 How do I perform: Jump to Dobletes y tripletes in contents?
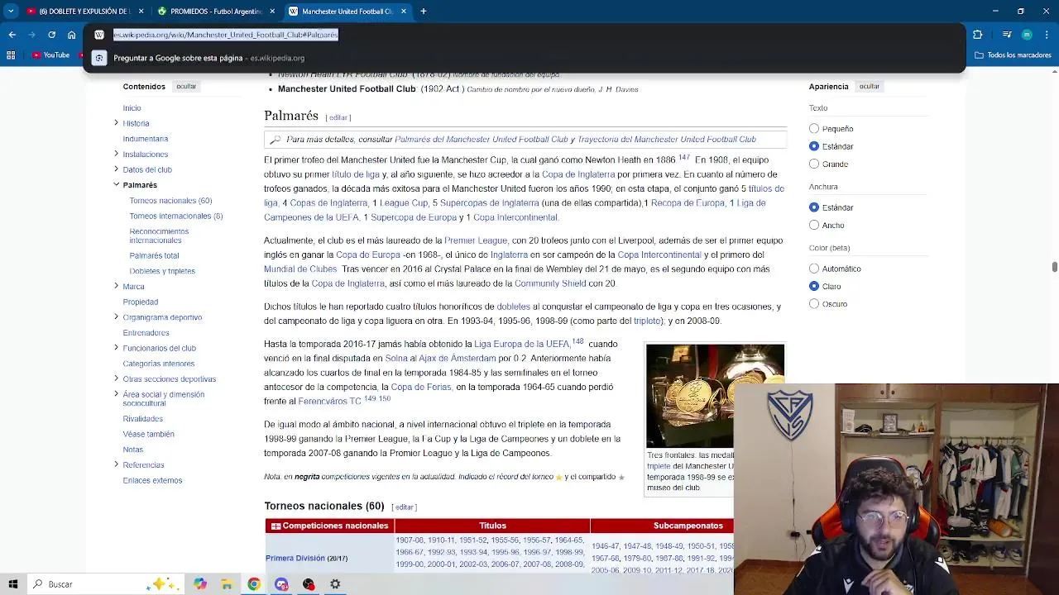click(x=162, y=271)
